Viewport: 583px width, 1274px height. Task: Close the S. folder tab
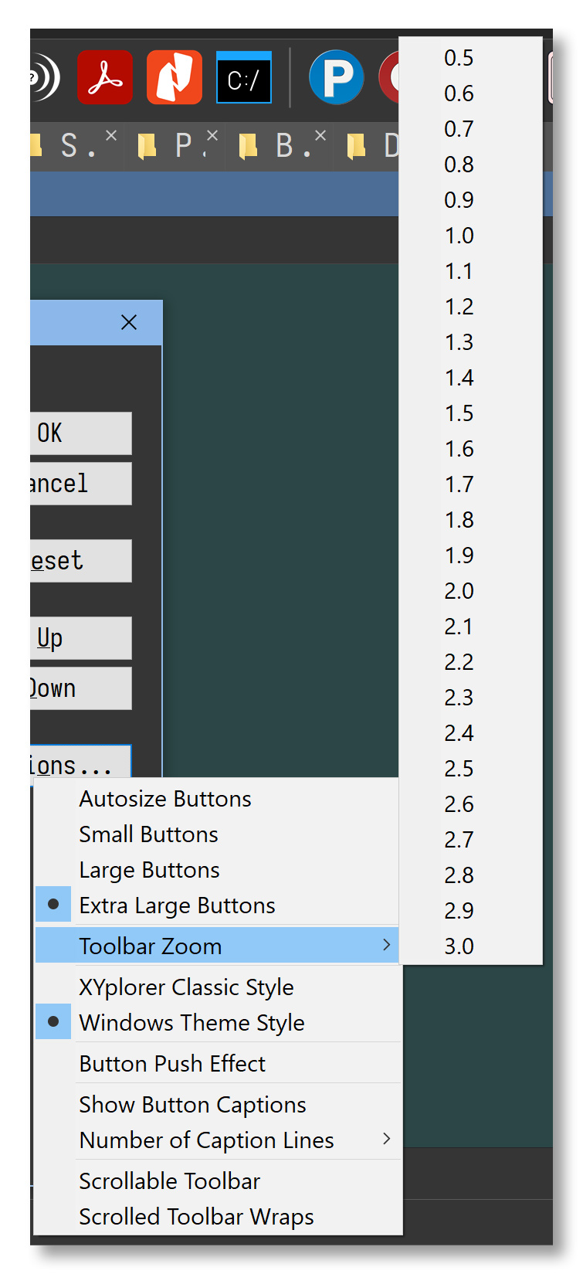[x=111, y=135]
